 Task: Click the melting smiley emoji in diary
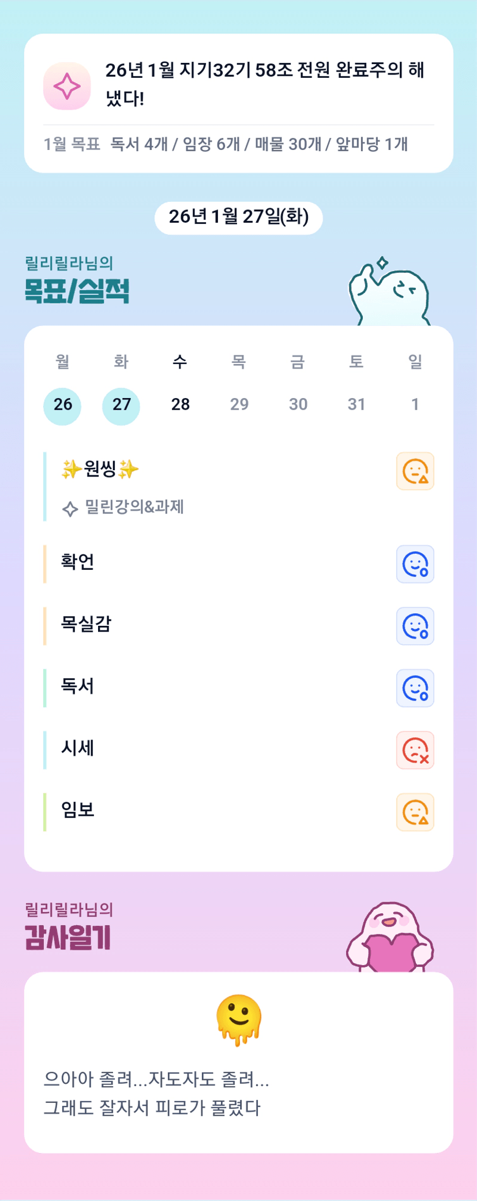coord(239,1019)
